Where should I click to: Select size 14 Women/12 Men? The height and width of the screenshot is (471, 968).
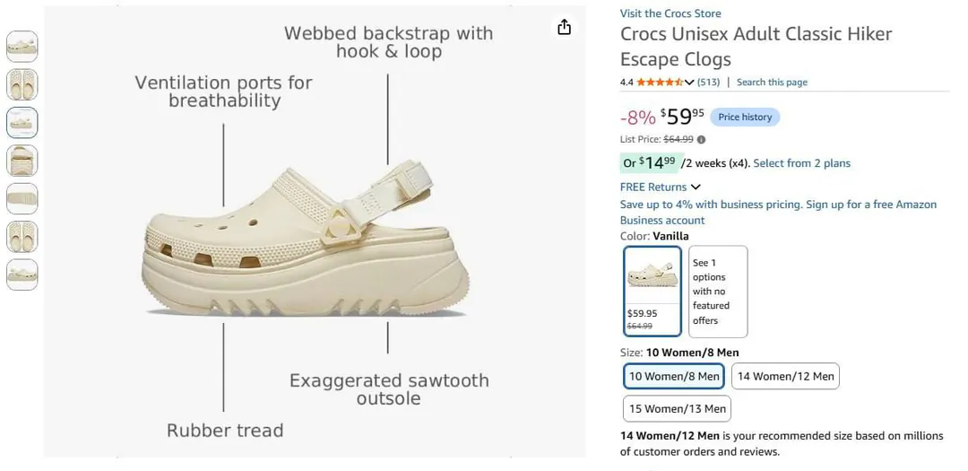click(x=785, y=376)
